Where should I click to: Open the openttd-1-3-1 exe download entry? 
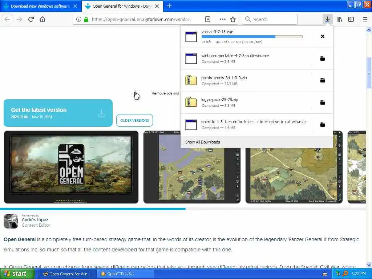246,124
